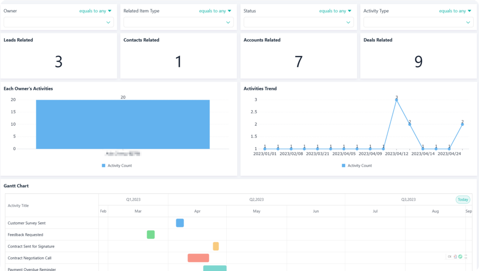Click the Activity Type dropdown chevron arrow

(x=468, y=22)
